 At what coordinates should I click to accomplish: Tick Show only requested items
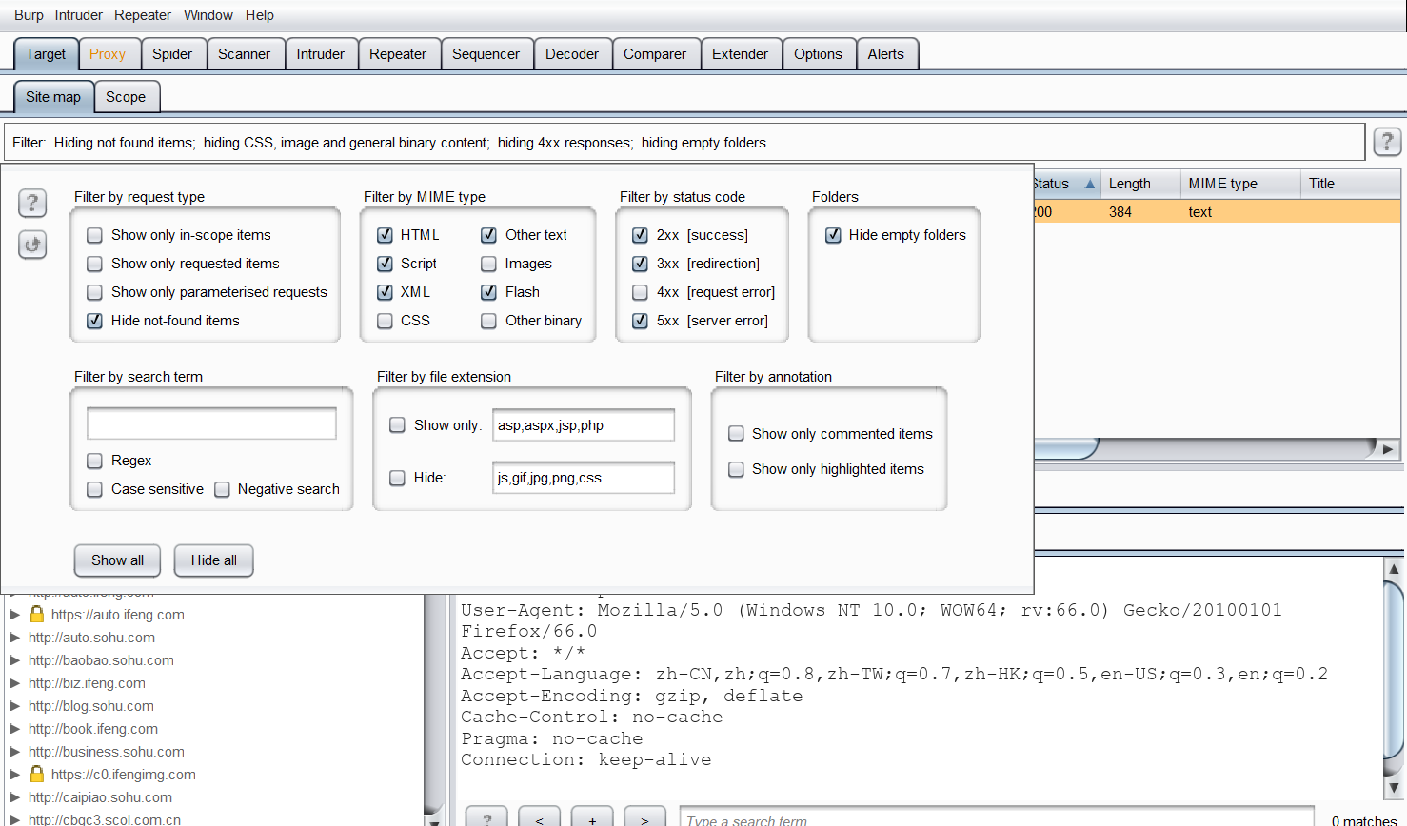(x=94, y=264)
